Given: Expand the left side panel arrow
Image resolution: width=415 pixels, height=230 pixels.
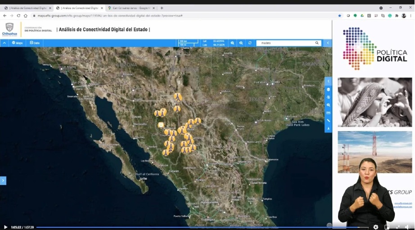Looking at the screenshot, I should pyautogui.click(x=3, y=180).
